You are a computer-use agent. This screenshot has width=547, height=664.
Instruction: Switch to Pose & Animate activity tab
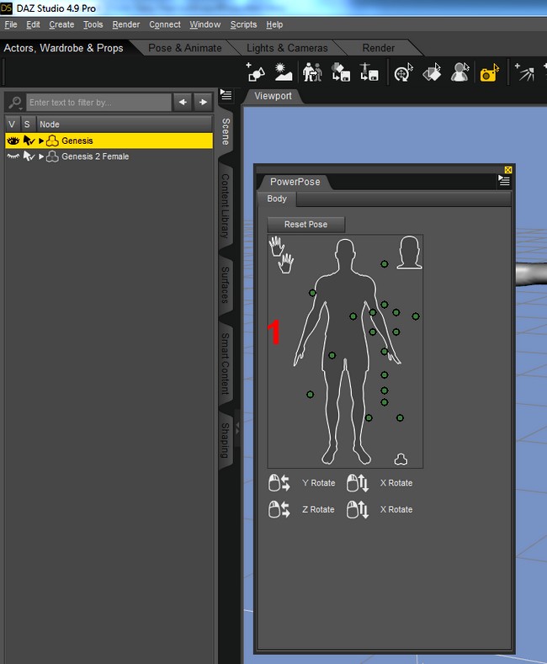coord(185,48)
